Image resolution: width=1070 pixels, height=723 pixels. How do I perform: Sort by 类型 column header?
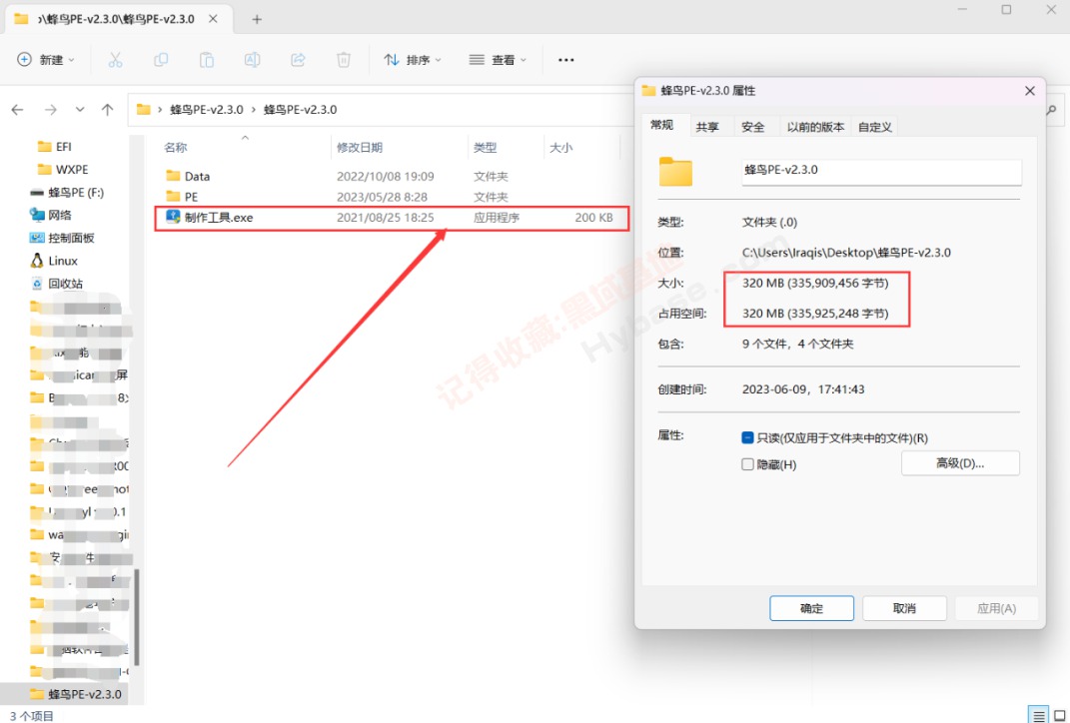point(486,148)
